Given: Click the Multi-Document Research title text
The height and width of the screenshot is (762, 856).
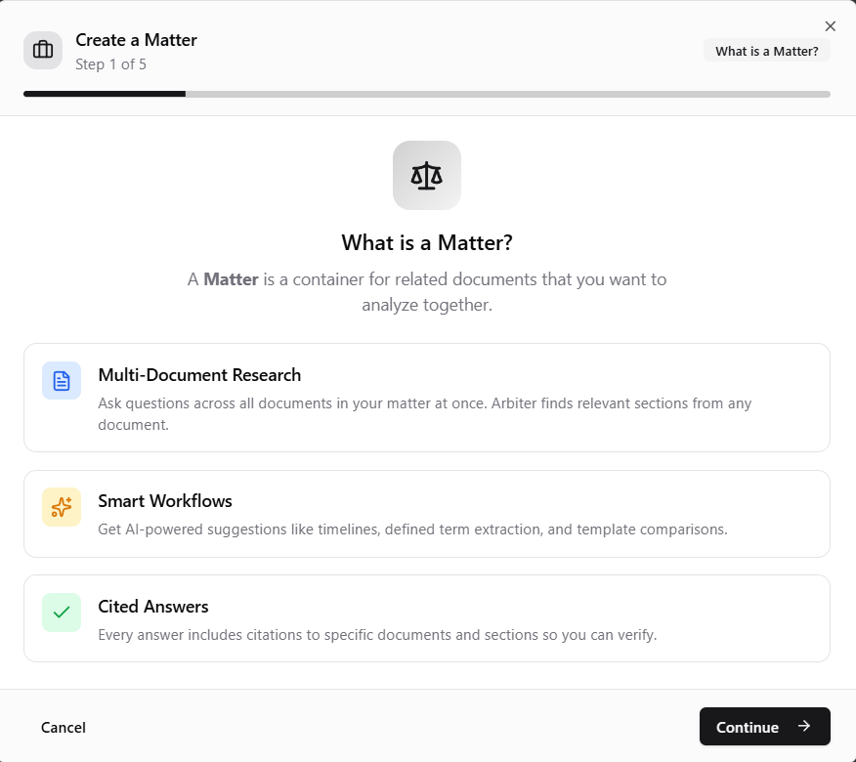Looking at the screenshot, I should tap(199, 375).
